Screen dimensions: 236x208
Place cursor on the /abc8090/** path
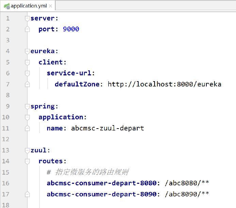click(x=187, y=194)
